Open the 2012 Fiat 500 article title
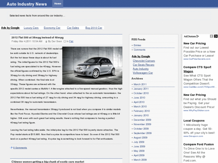Viewport: 218px width, 163px height. click(37, 37)
